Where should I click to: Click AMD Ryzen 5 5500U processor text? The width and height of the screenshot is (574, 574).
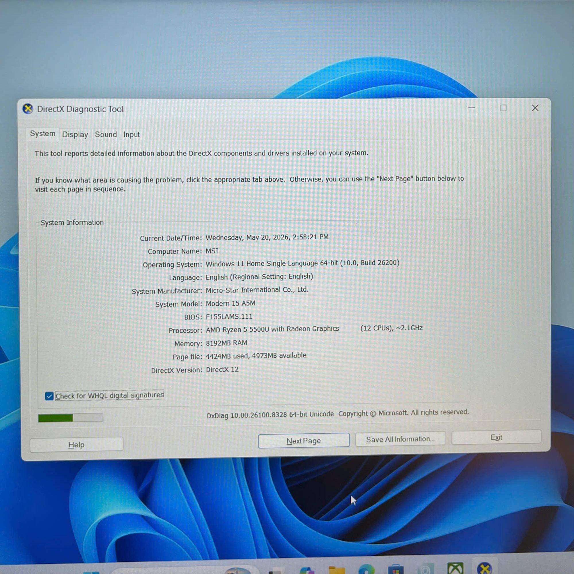tap(272, 329)
